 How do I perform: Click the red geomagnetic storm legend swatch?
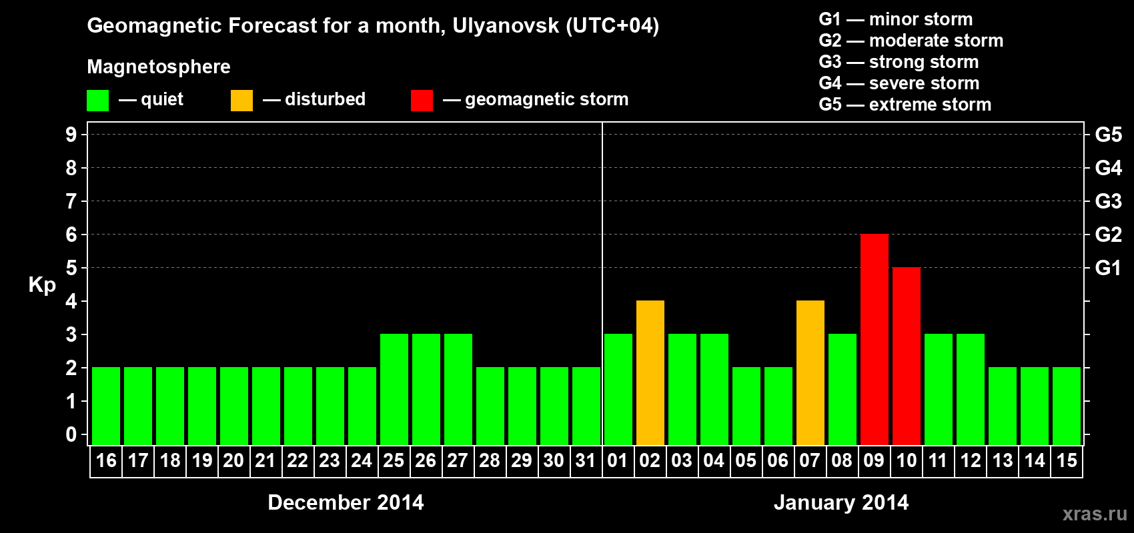click(x=422, y=101)
